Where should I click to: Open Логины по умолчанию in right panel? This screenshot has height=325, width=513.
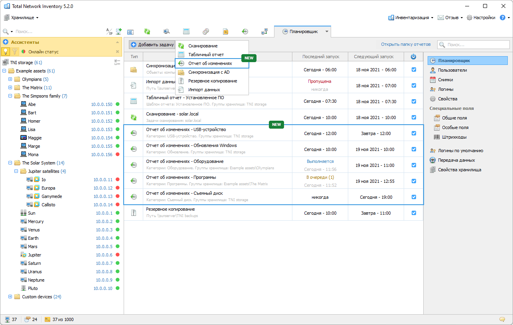point(460,151)
